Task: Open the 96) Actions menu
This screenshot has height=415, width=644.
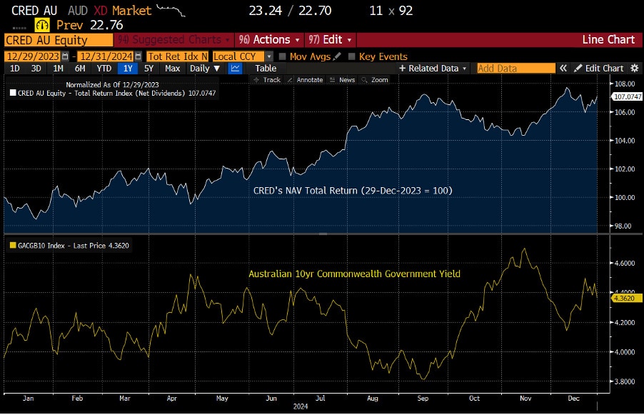Action: pos(269,40)
